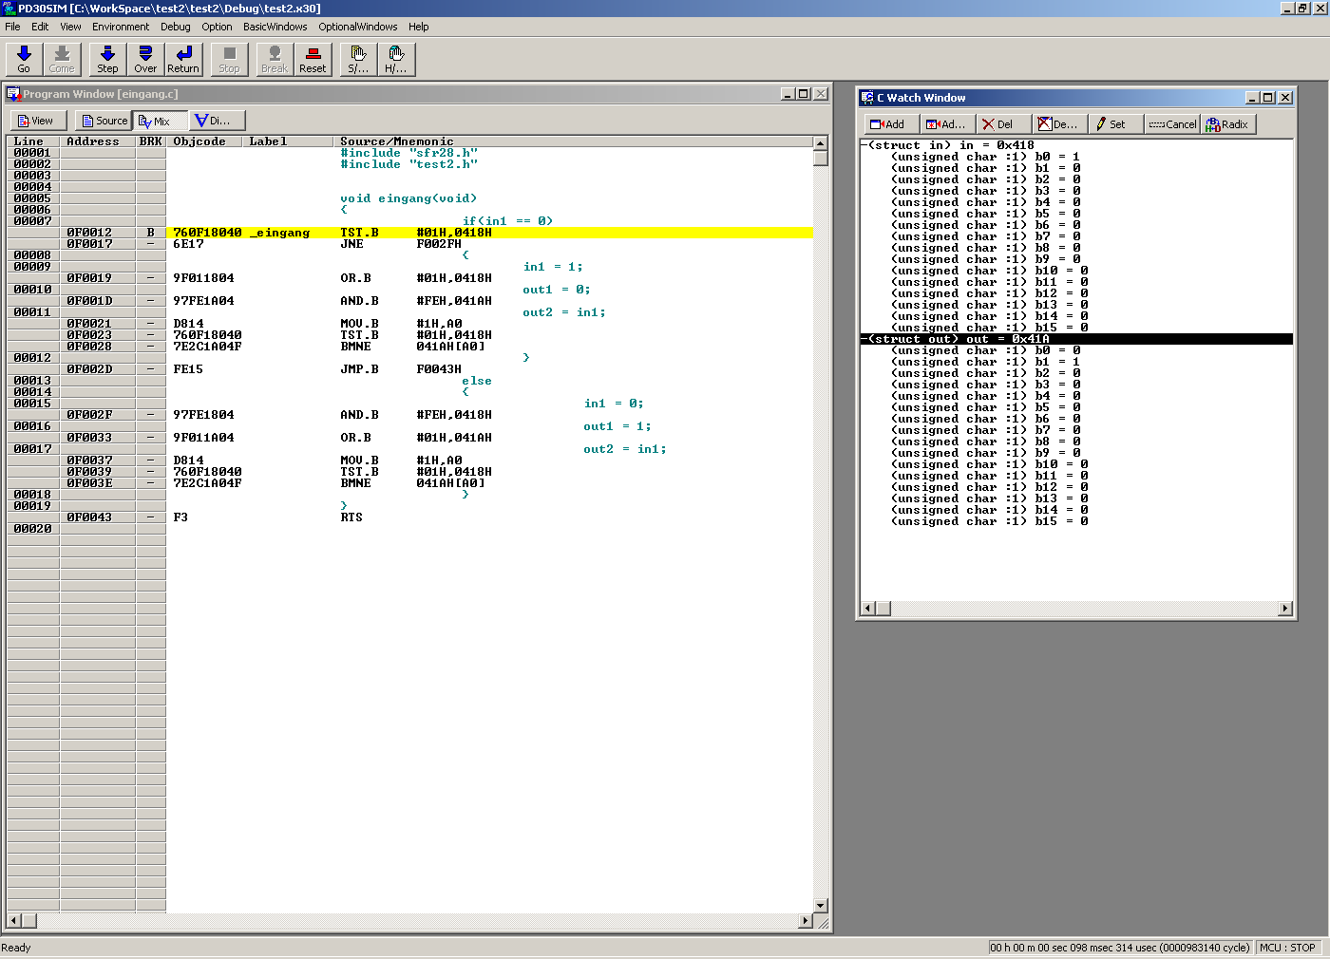Open the OptionalWindows menu
1330x959 pixels.
coord(358,27)
